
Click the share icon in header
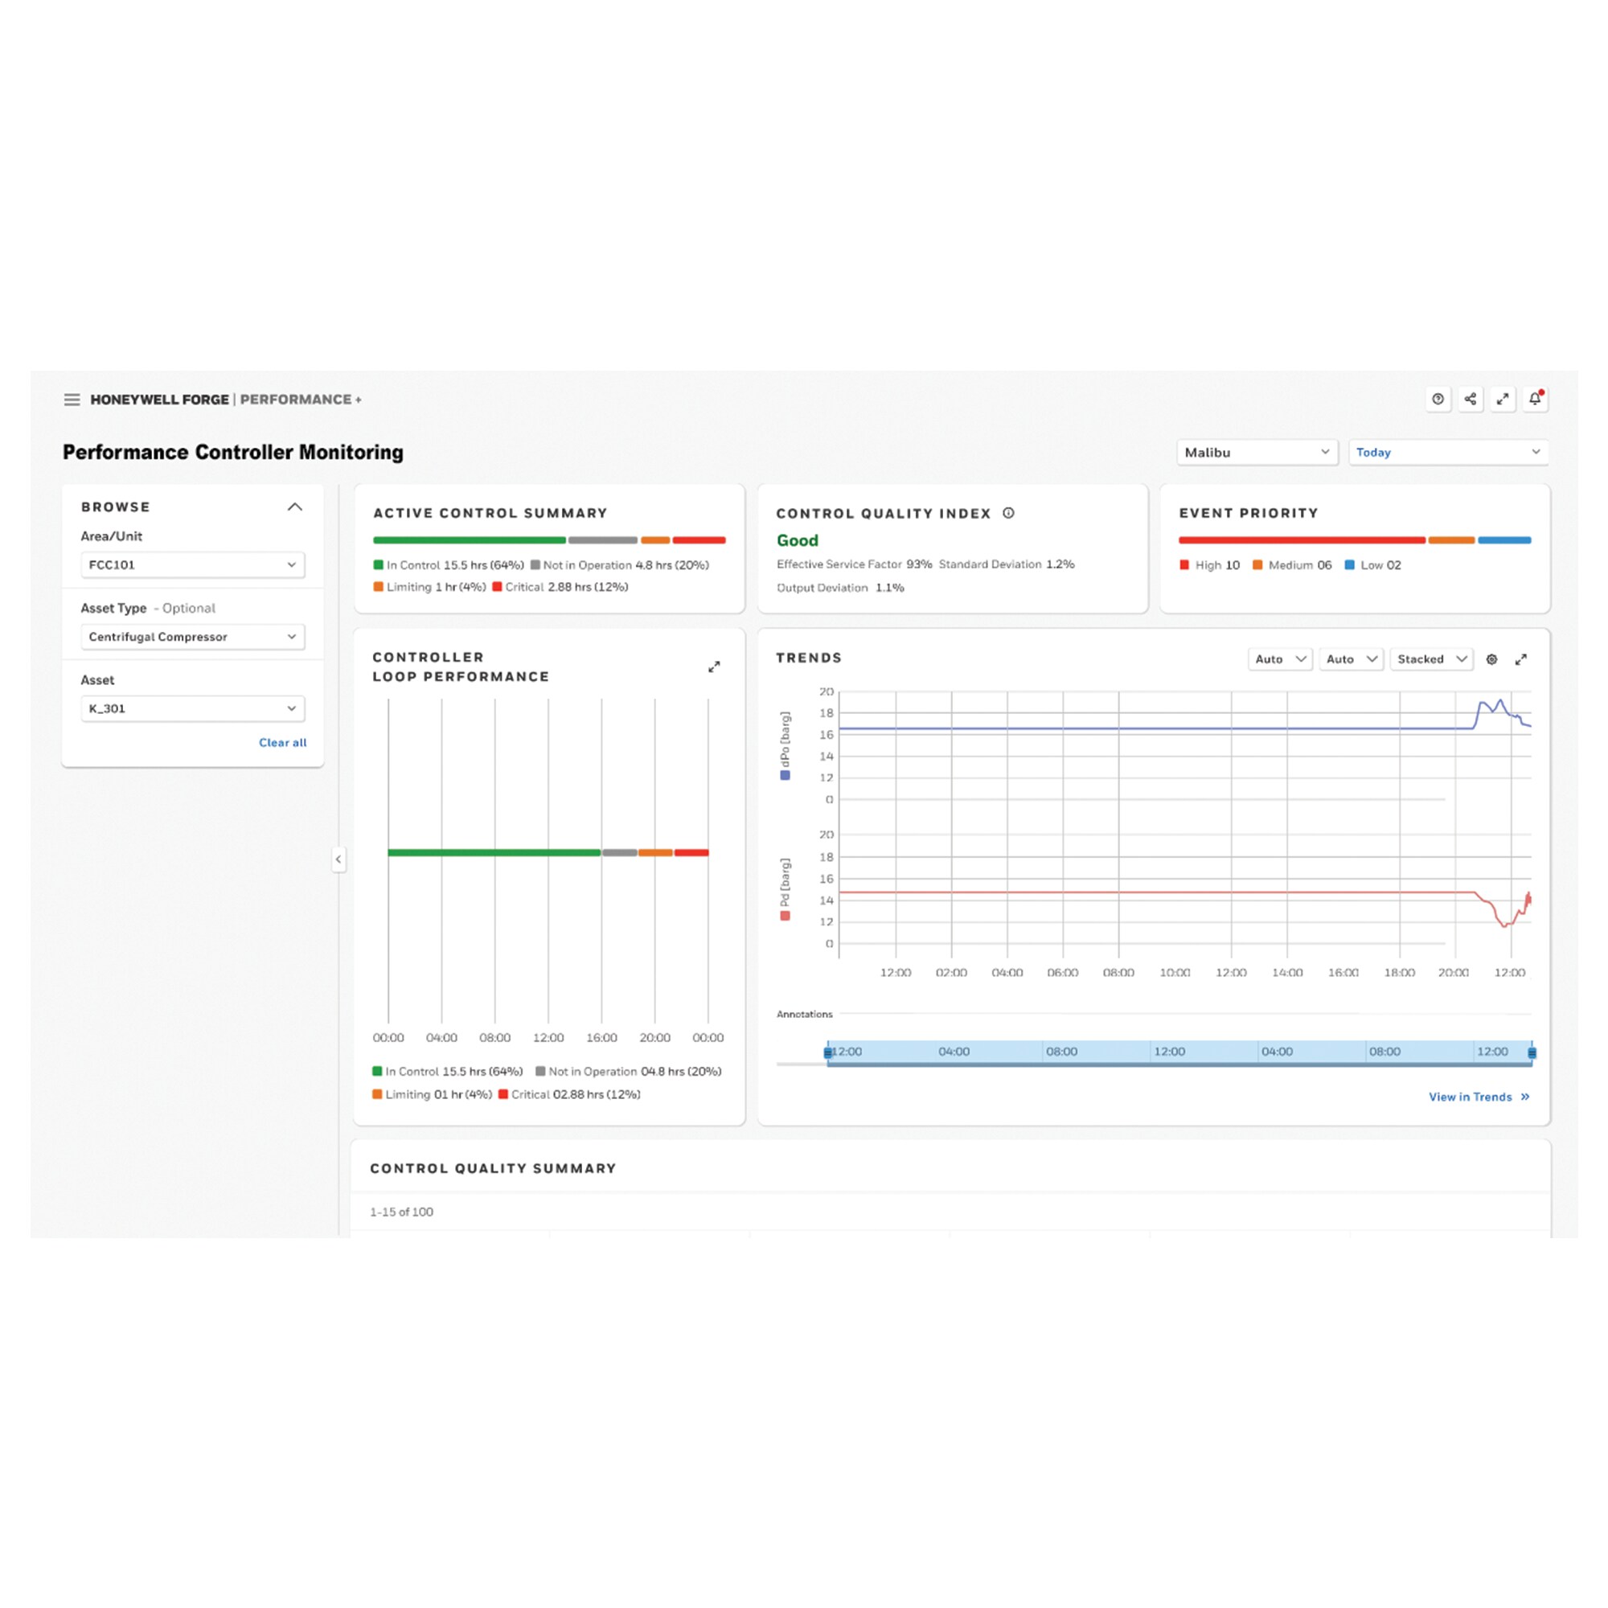click(x=1470, y=400)
